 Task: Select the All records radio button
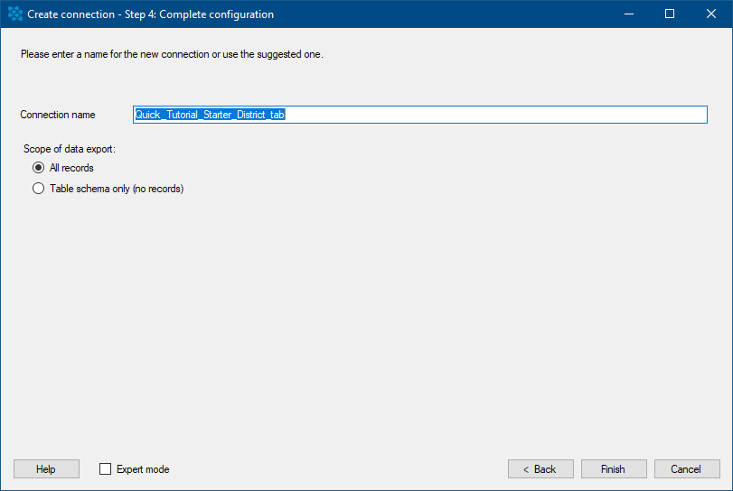coord(38,168)
